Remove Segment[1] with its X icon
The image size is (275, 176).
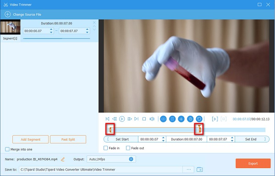94,23
